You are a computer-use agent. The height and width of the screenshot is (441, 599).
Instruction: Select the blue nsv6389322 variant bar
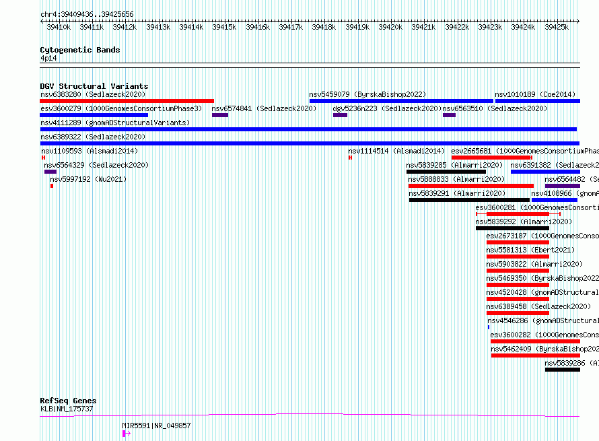click(x=310, y=143)
